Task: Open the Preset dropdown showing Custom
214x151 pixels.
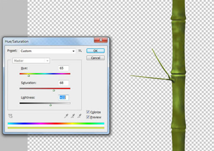Action: click(x=47, y=51)
